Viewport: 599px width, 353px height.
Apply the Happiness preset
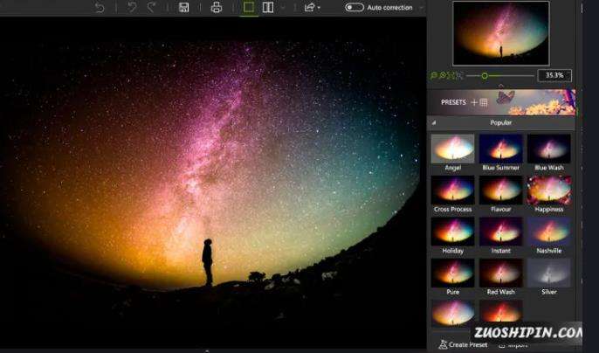pos(549,194)
